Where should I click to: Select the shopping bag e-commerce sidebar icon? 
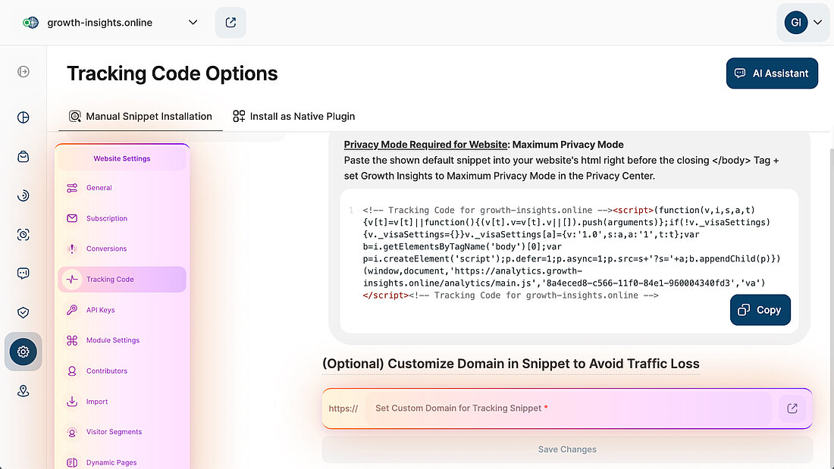tap(23, 156)
